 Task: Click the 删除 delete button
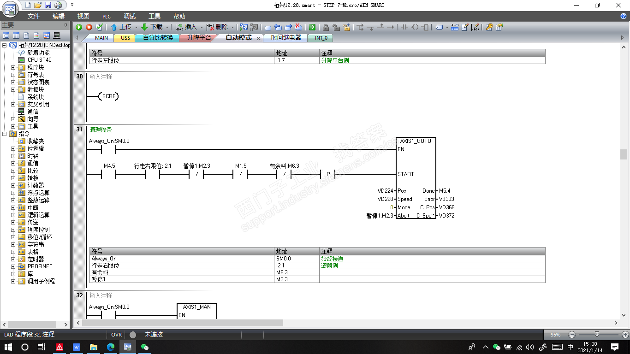point(217,27)
